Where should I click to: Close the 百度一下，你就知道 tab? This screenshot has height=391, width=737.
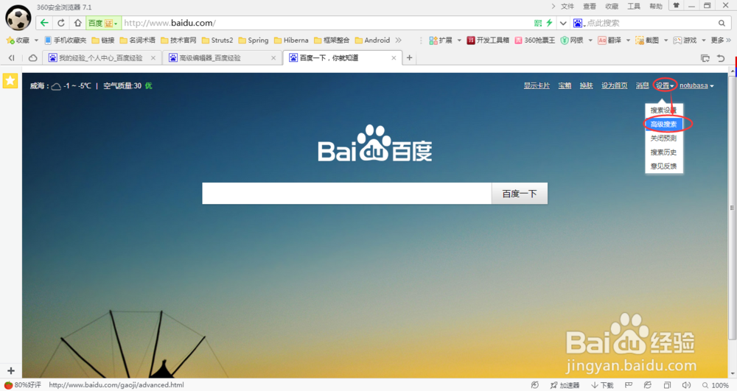[x=394, y=57]
